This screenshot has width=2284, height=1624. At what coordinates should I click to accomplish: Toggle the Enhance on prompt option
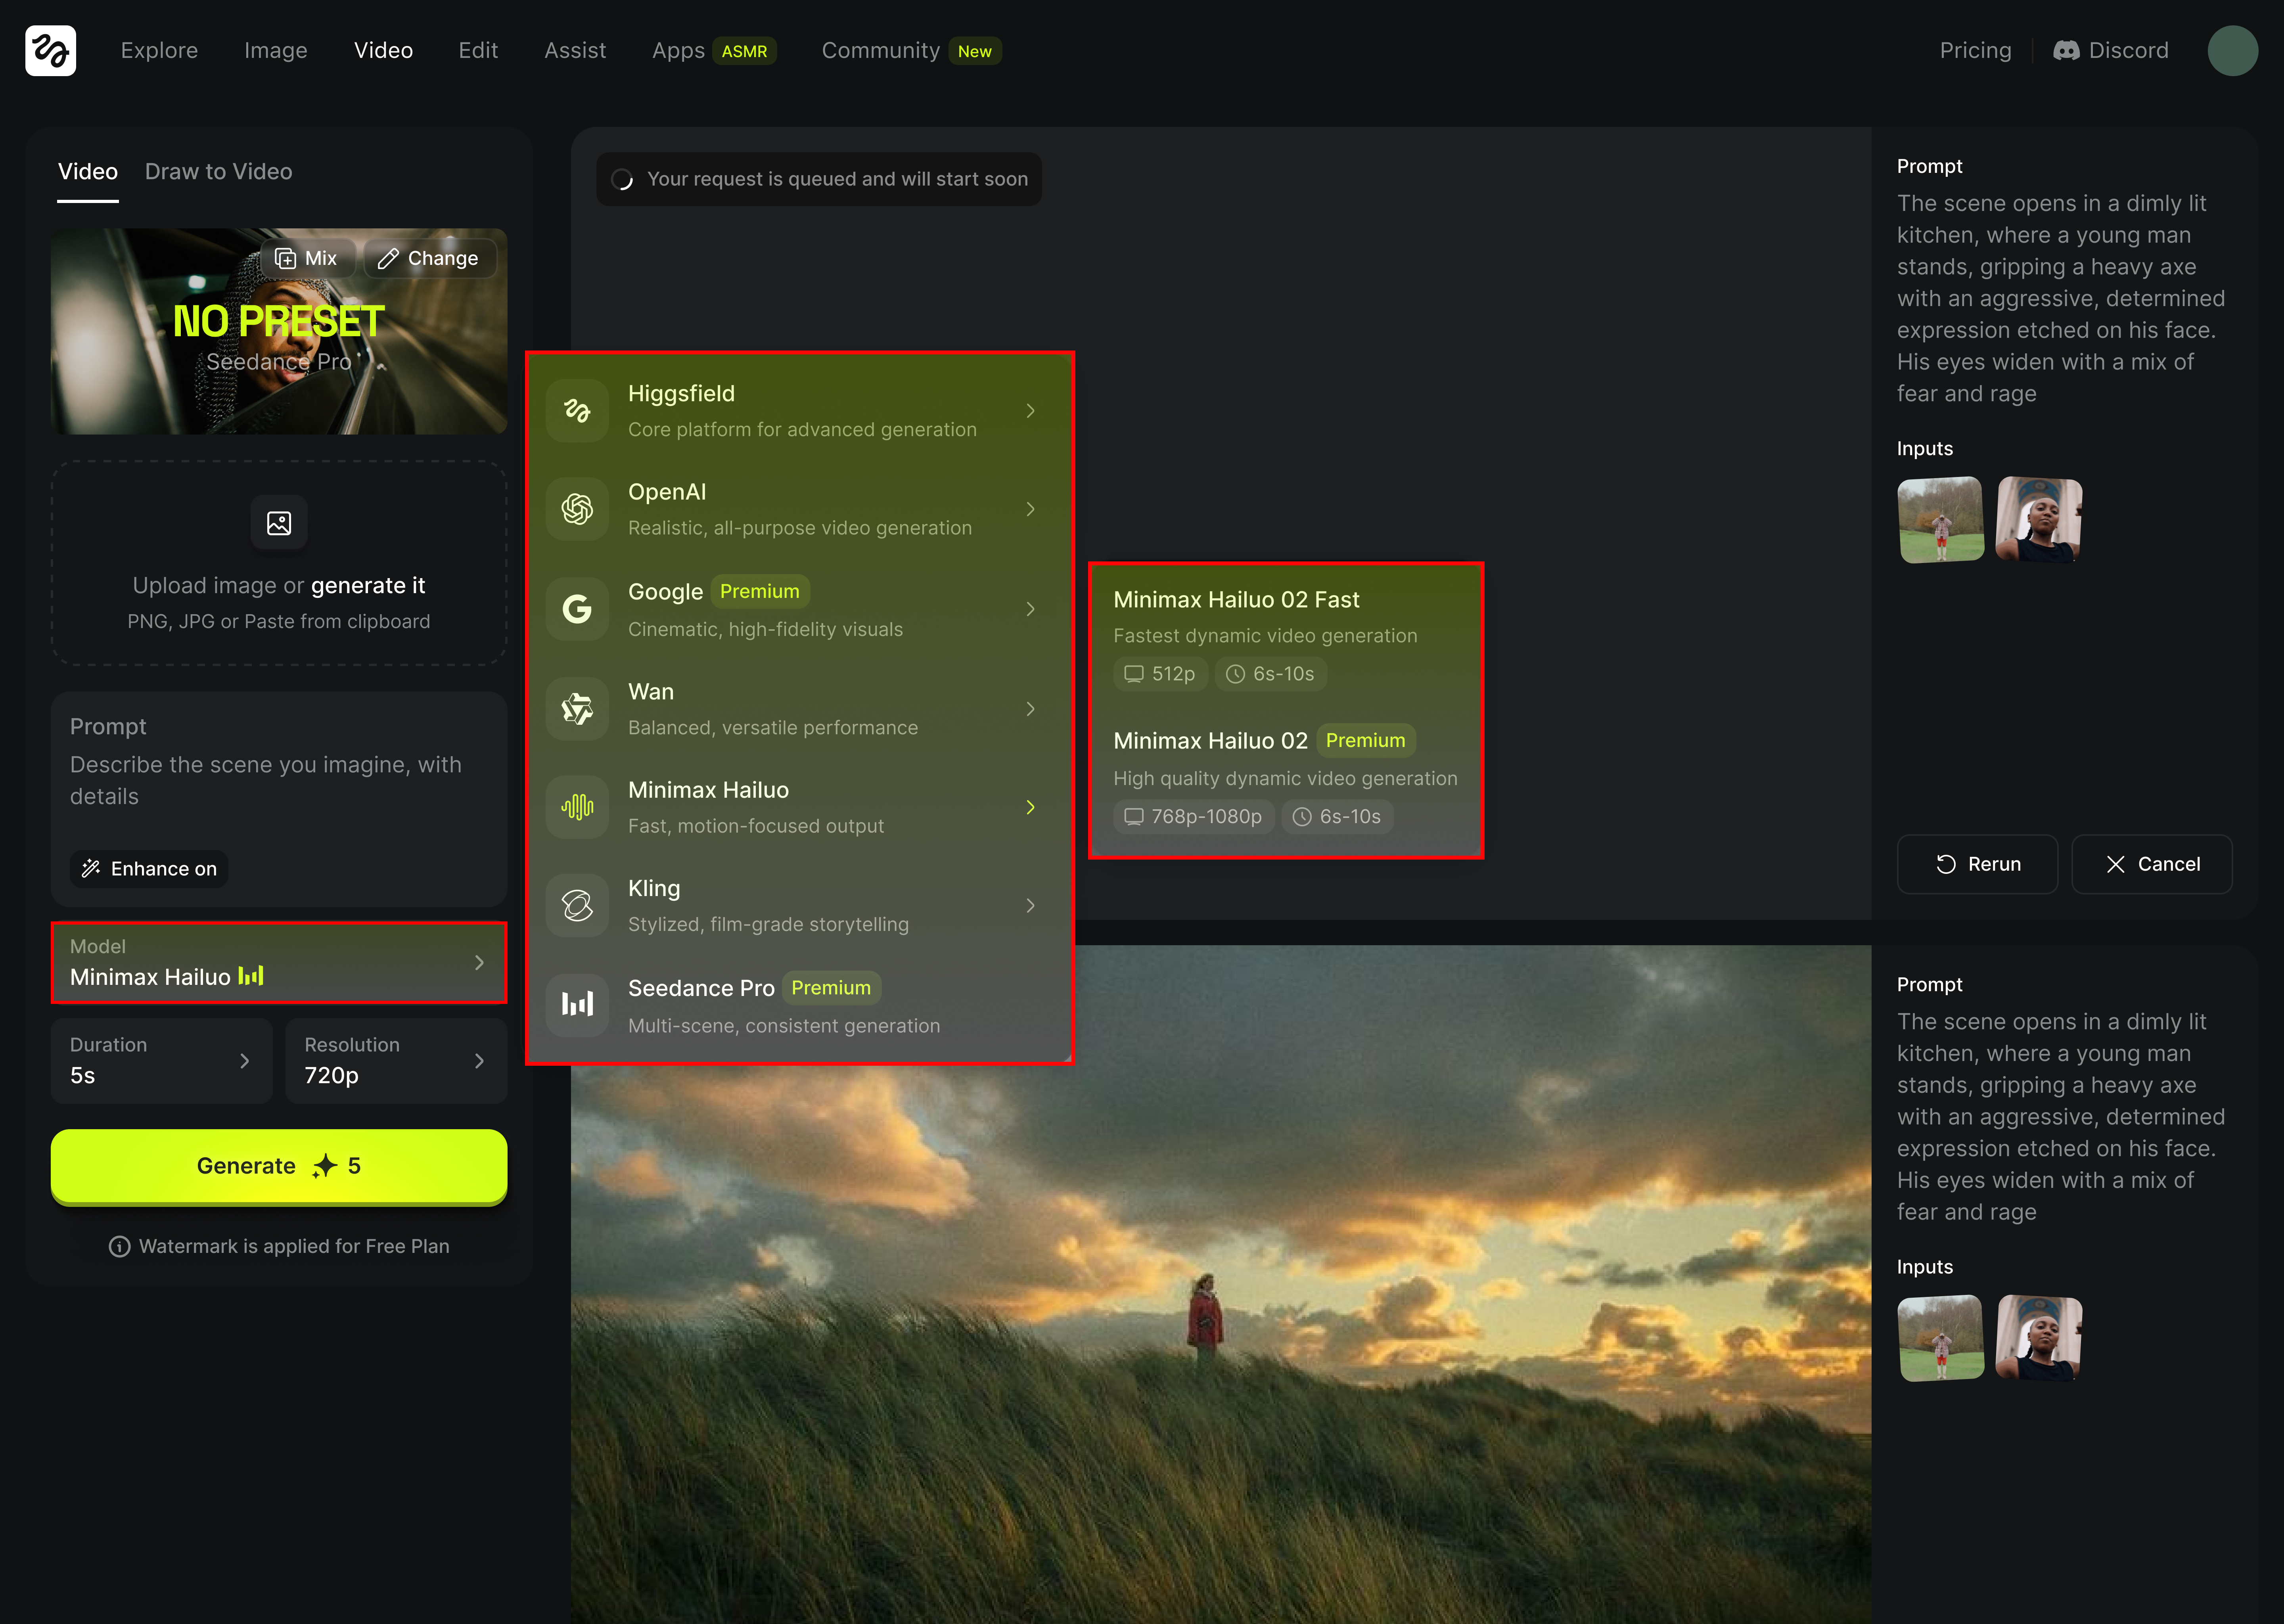150,868
